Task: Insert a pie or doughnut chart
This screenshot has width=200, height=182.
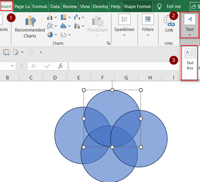Action: [50, 34]
